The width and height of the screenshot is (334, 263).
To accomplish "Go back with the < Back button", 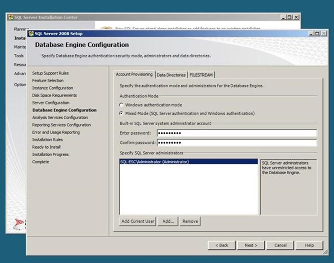I will click(221, 245).
